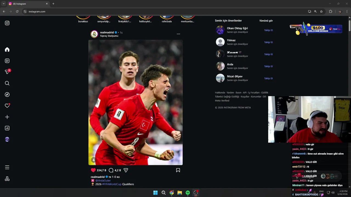Screen dimensions: 351x197
Task: Open the Chrome profile avatar
Action: coord(340,11)
